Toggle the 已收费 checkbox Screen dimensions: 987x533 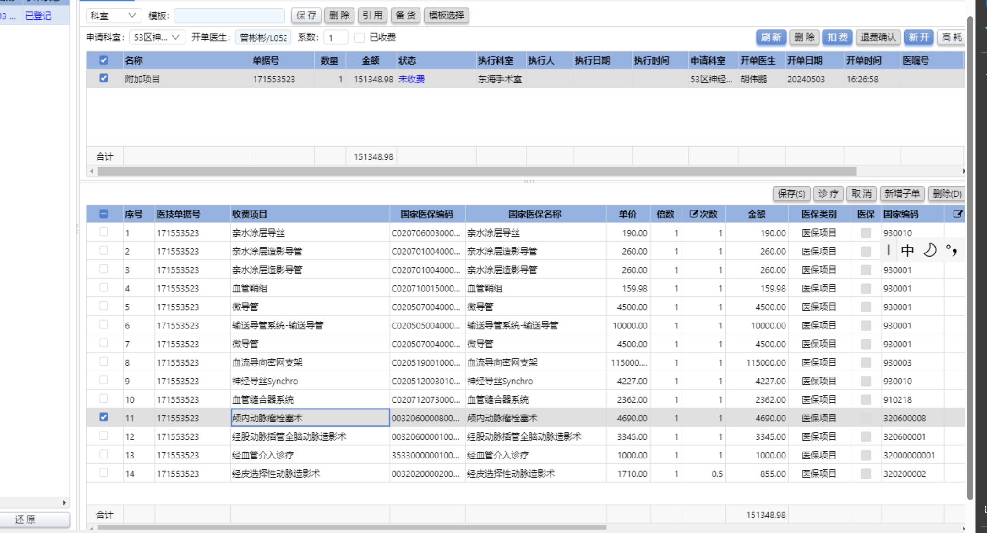360,38
